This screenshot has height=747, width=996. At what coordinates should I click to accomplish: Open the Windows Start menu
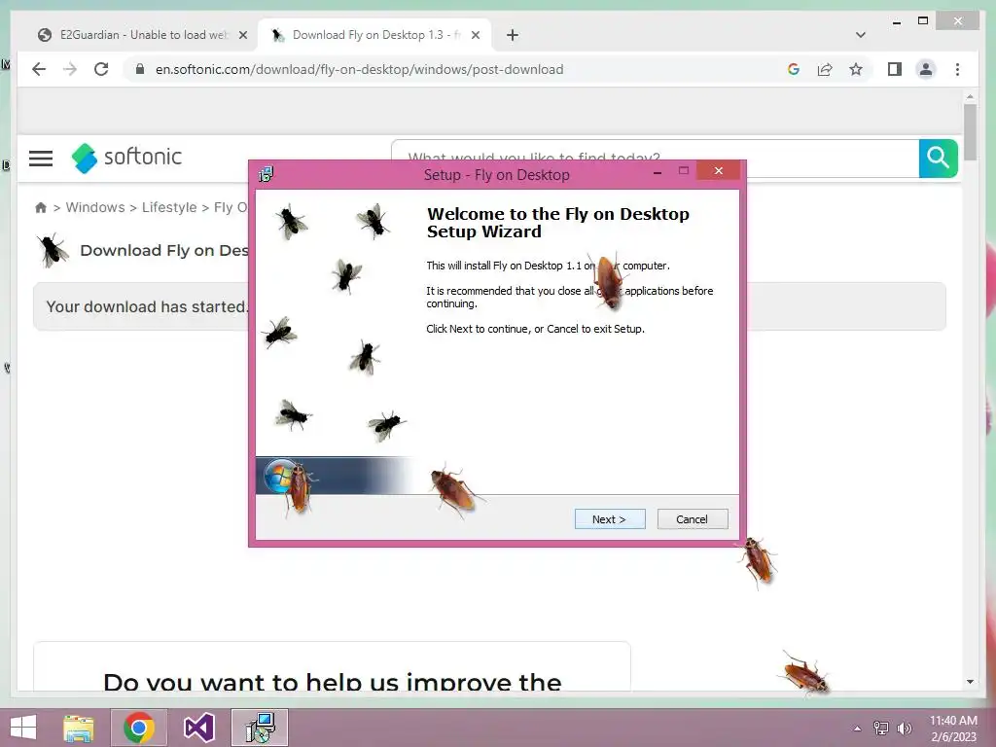click(x=23, y=728)
